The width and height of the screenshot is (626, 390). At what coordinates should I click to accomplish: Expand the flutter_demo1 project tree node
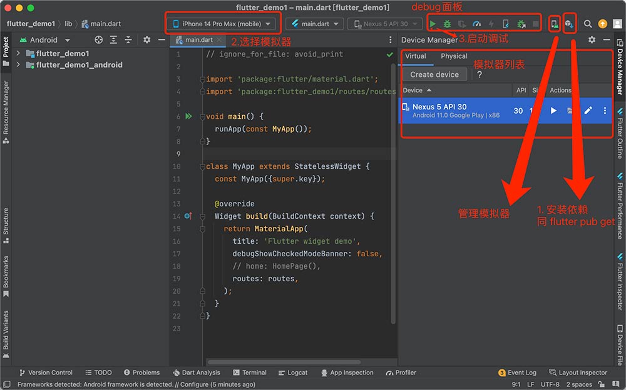pos(19,54)
